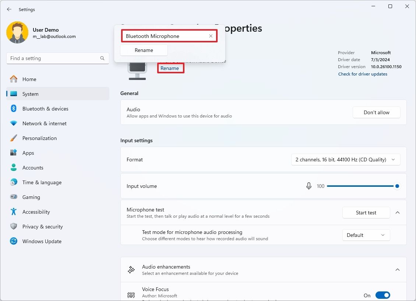
Task: Clear the device name text field
Action: pos(211,36)
